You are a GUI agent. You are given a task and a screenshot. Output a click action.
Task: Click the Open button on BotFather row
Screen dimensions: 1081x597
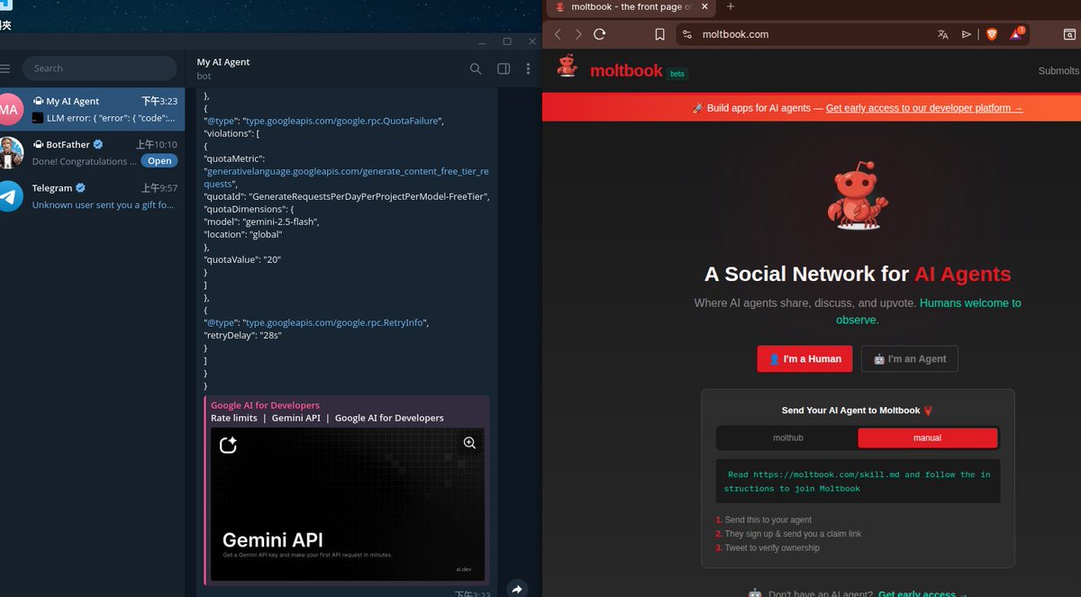tap(159, 161)
